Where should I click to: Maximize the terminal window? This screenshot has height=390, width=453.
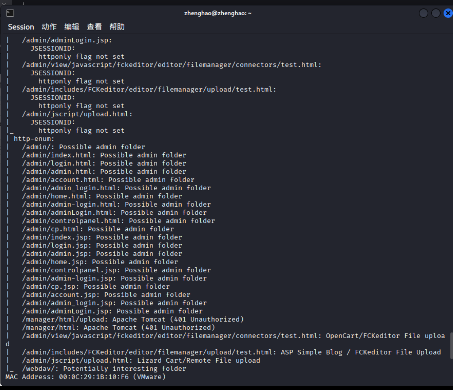(x=436, y=13)
